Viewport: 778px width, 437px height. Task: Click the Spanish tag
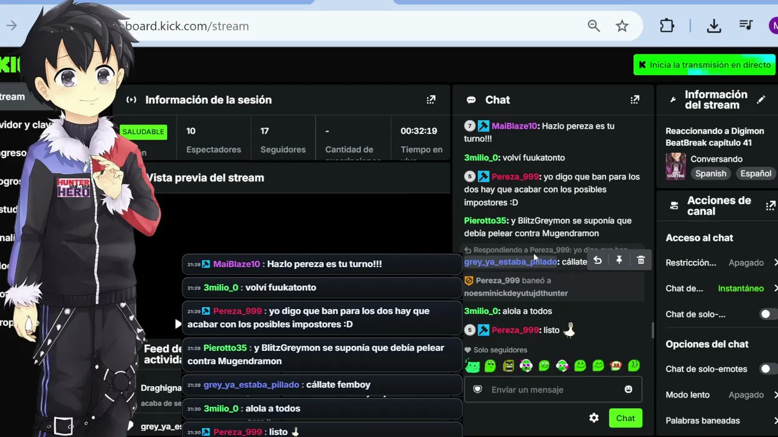(x=711, y=174)
